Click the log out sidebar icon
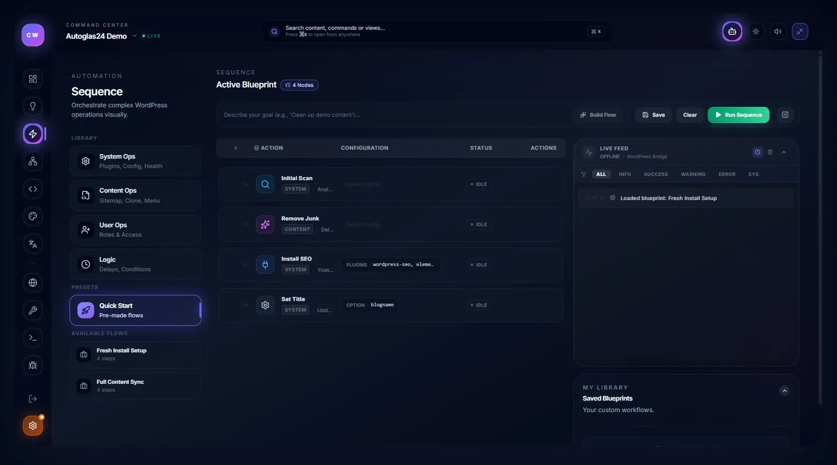 [x=33, y=399]
